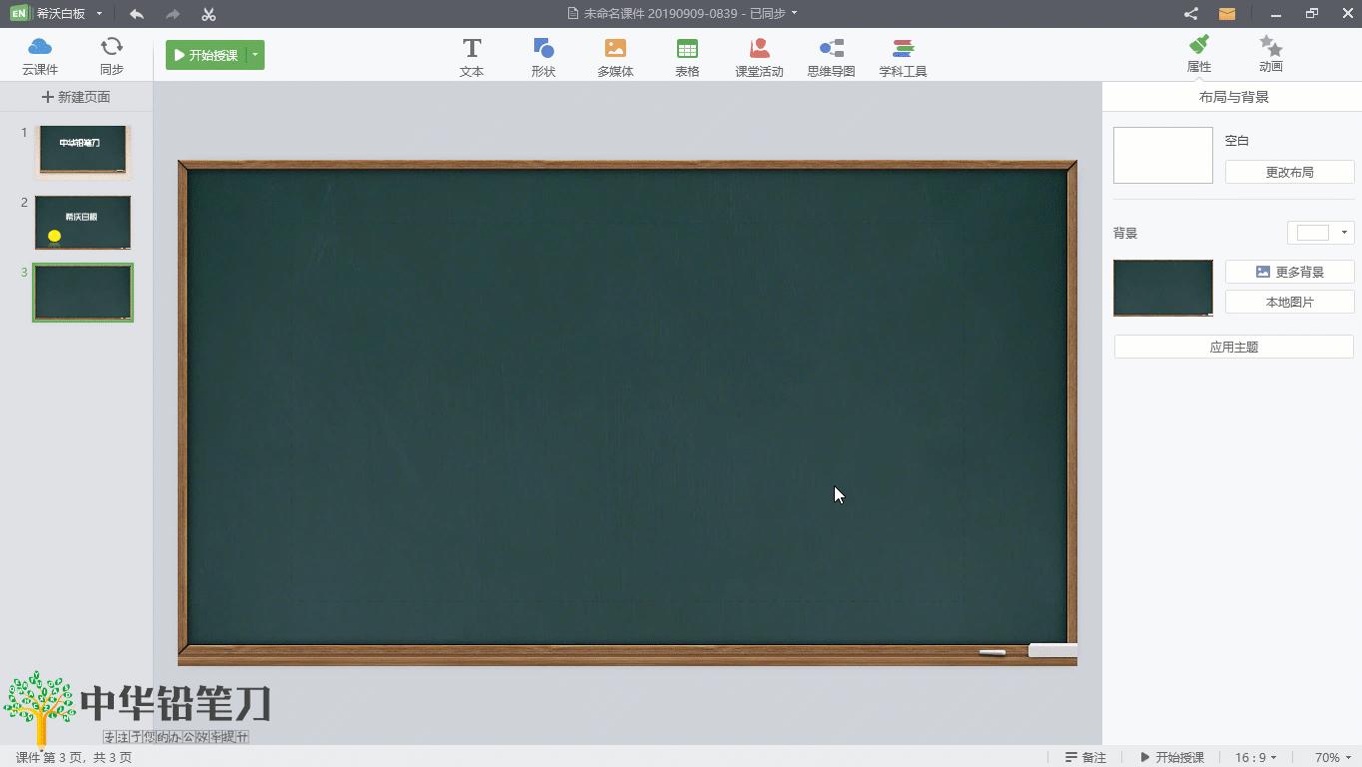1362x767 pixels.
Task: Open the background color dropdown
Action: (1321, 233)
